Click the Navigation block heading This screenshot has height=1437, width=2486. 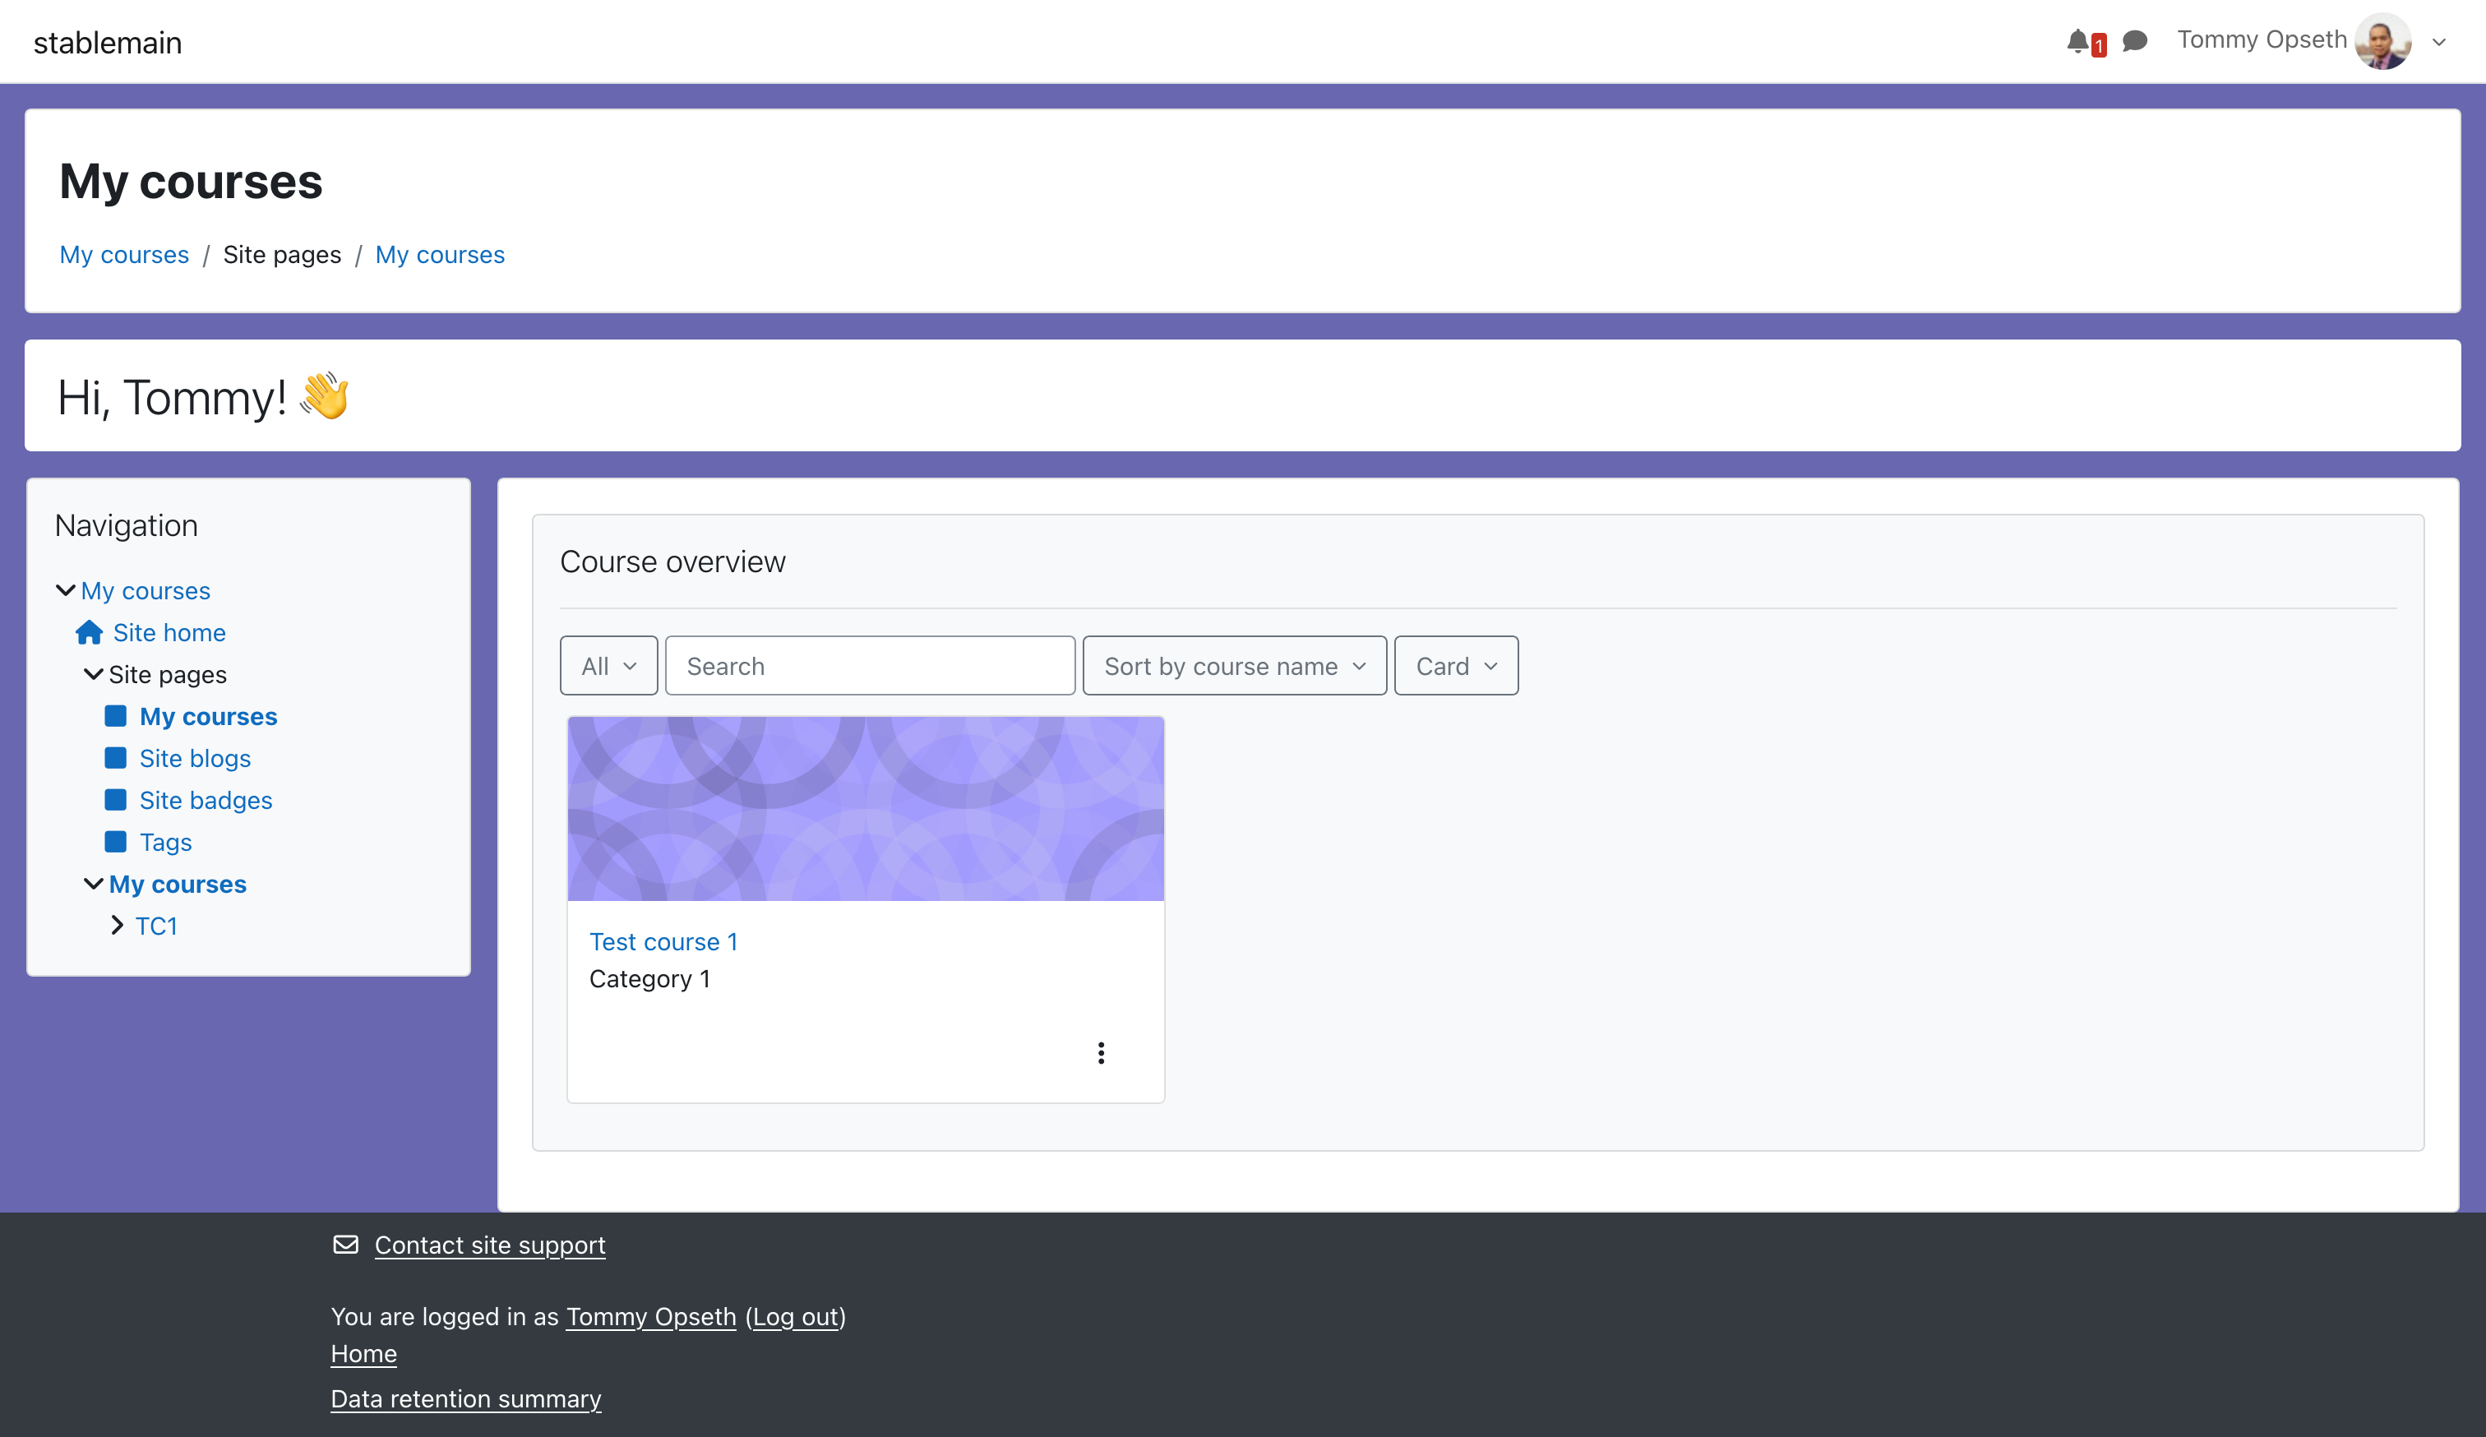[x=127, y=524]
